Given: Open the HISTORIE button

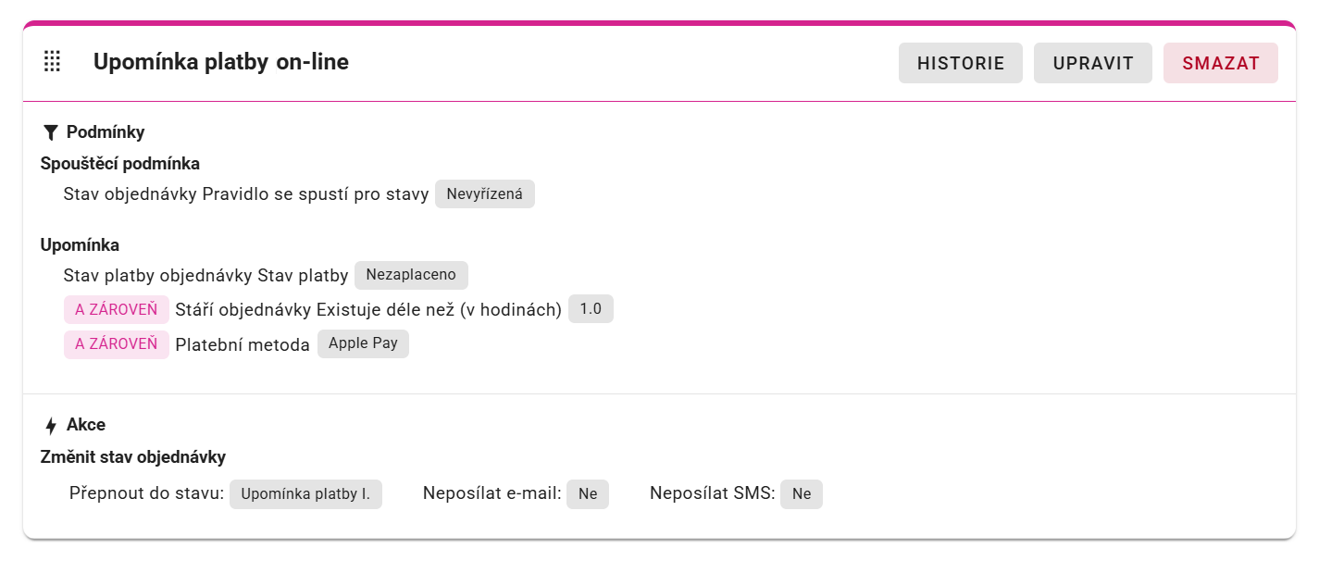Looking at the screenshot, I should coord(961,63).
